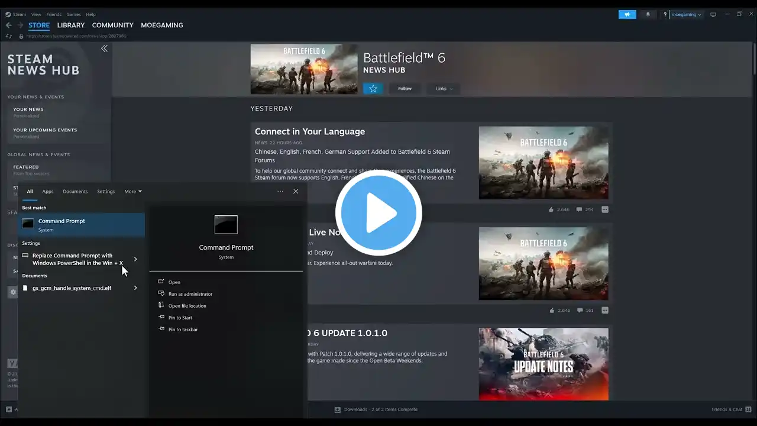The width and height of the screenshot is (757, 426).
Task: Click thumbs up on Connect in Your Language
Action: [x=551, y=209]
